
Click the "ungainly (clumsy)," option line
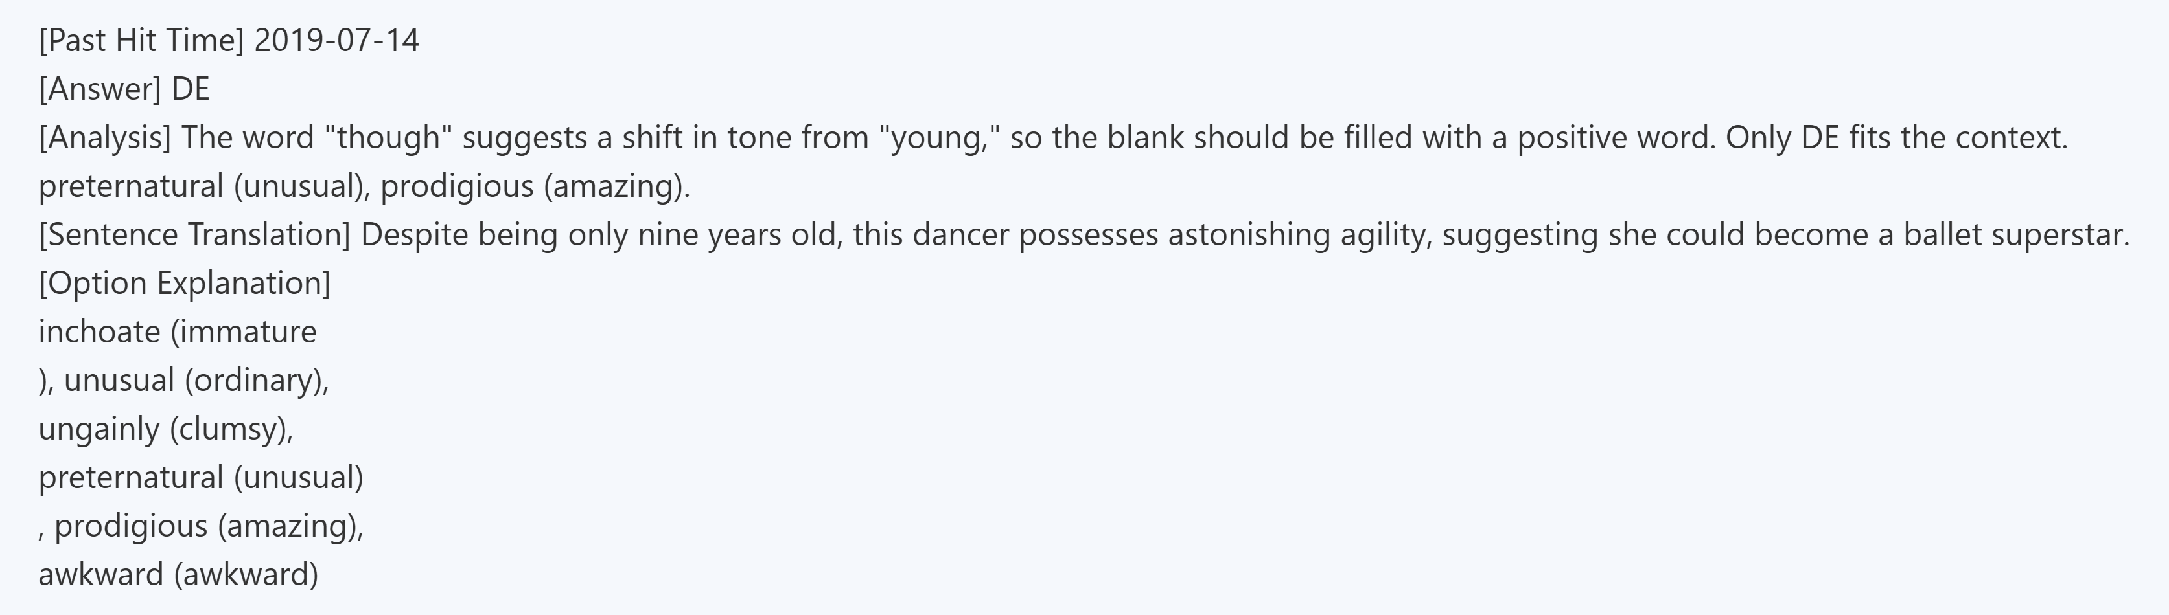[x=166, y=429]
